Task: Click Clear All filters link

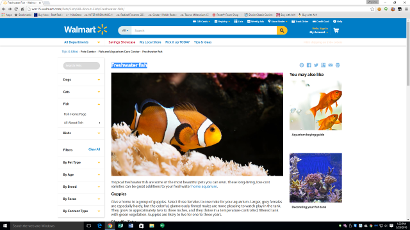Action: 94,149
